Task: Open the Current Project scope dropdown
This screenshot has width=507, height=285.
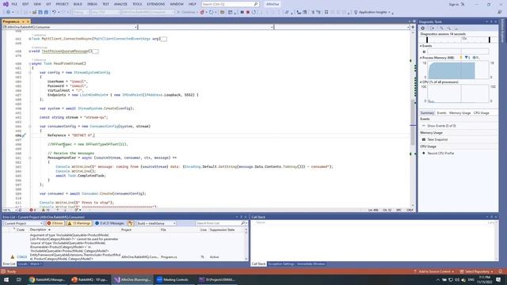Action: pyautogui.click(x=23, y=223)
